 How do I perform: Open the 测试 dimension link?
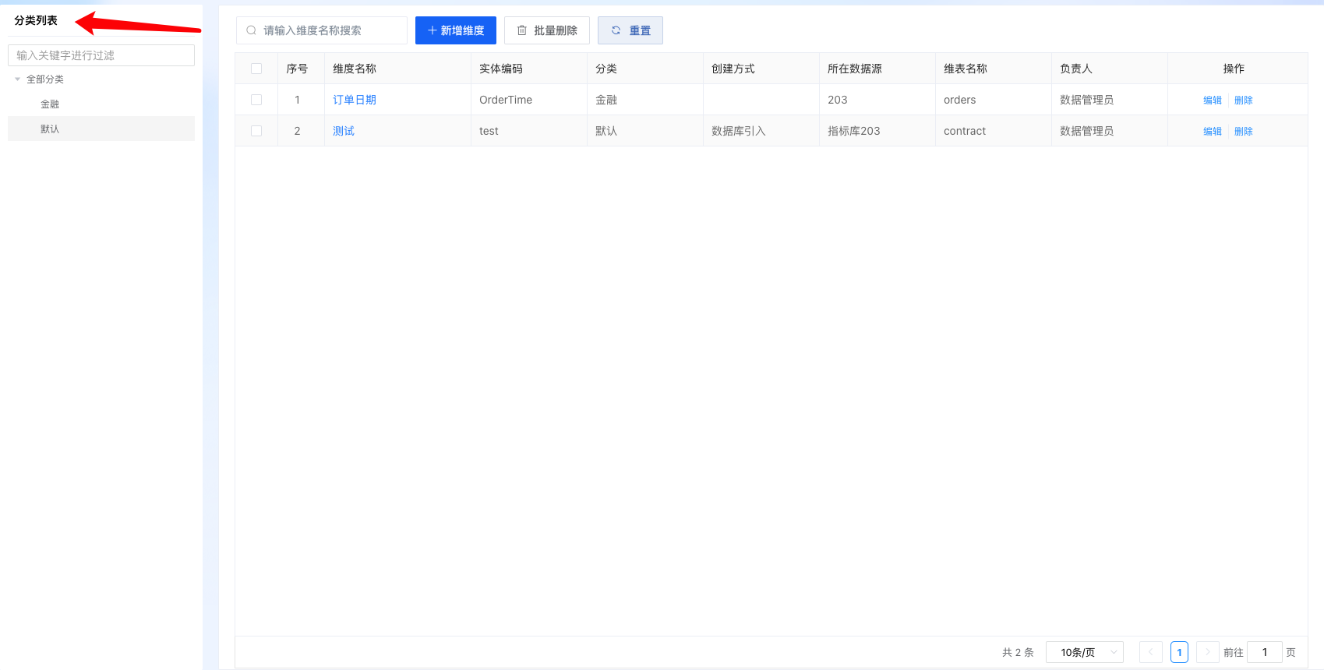[x=344, y=131]
